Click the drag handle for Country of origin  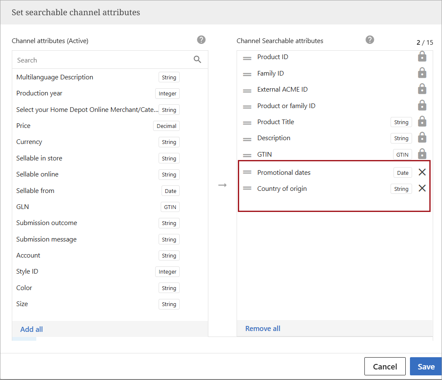[247, 189]
